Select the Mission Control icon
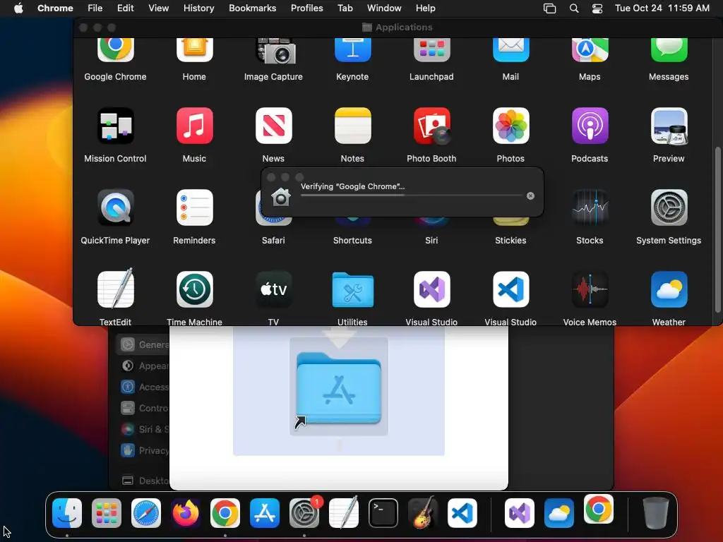Viewport: 723px width, 542px height. point(115,126)
